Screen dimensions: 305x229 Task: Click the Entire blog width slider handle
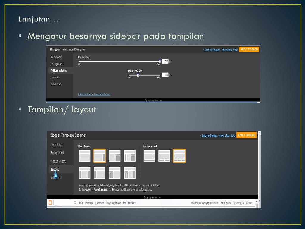click(x=160, y=61)
